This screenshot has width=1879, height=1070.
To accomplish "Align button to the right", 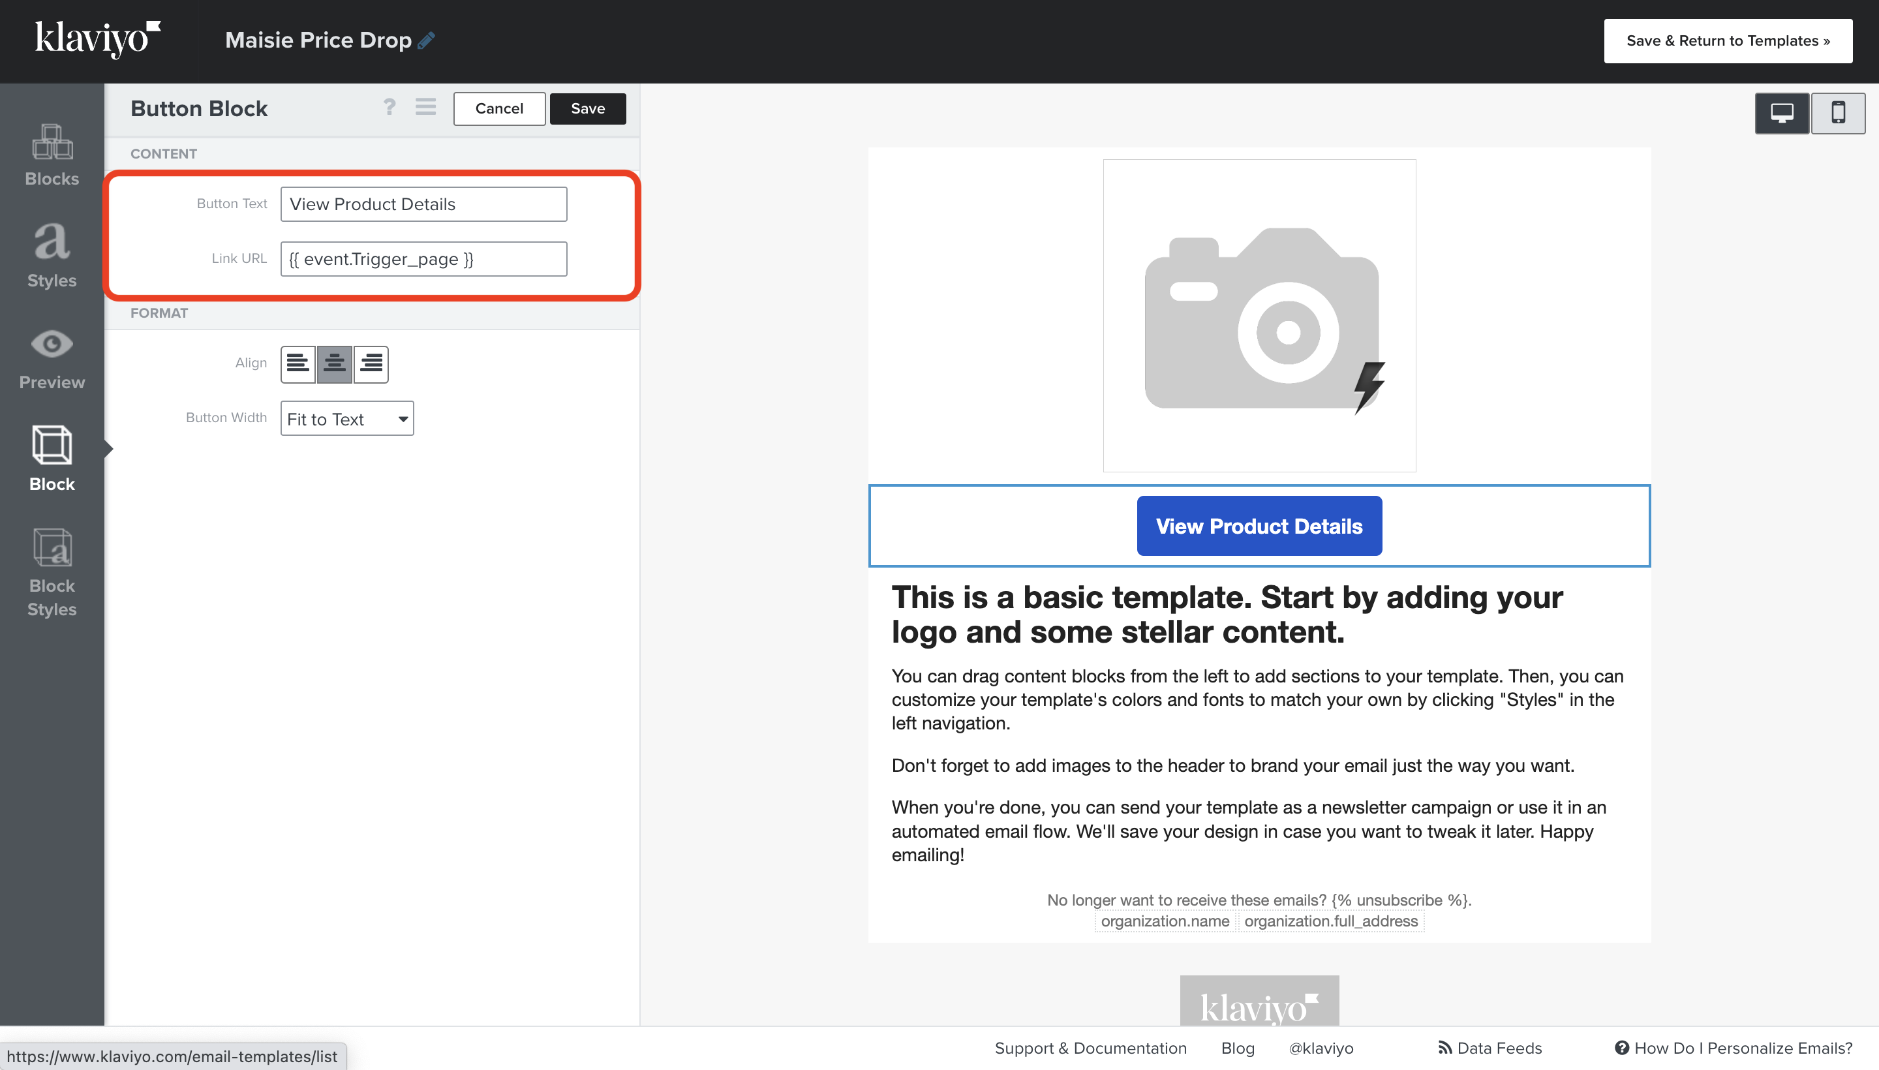I will (371, 364).
